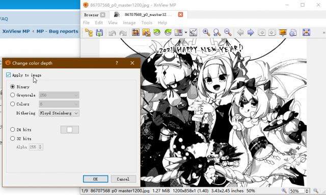This screenshot has height=195, width=326.
Task: Click the Zoom out magnifier icon
Action: [228, 32]
